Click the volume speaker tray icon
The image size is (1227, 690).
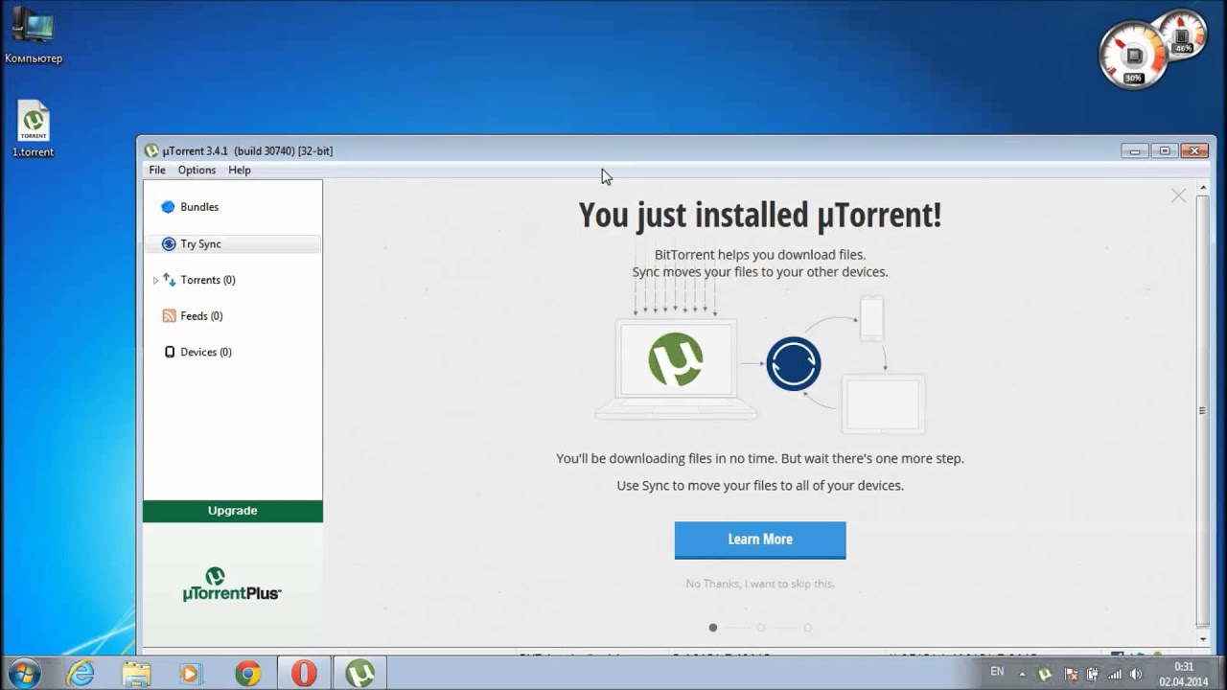(x=1136, y=674)
